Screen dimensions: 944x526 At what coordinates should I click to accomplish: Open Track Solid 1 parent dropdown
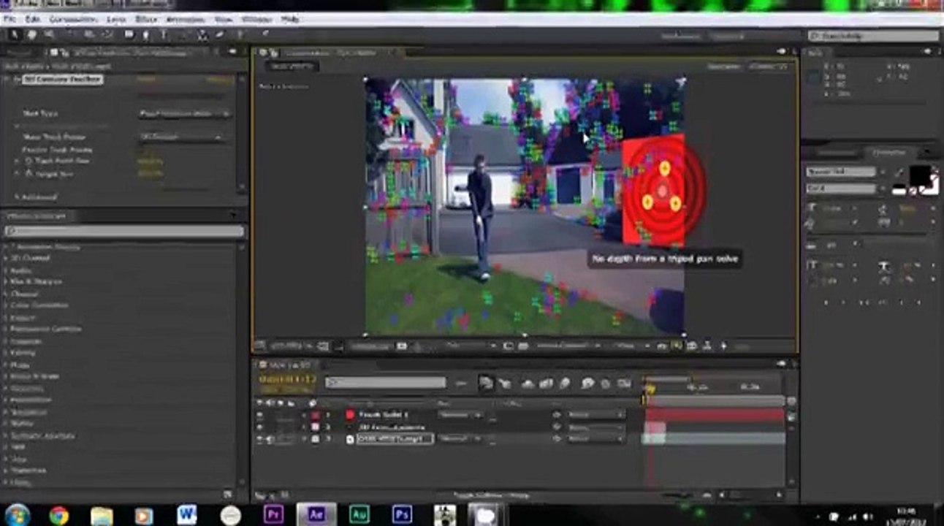pyautogui.click(x=595, y=414)
